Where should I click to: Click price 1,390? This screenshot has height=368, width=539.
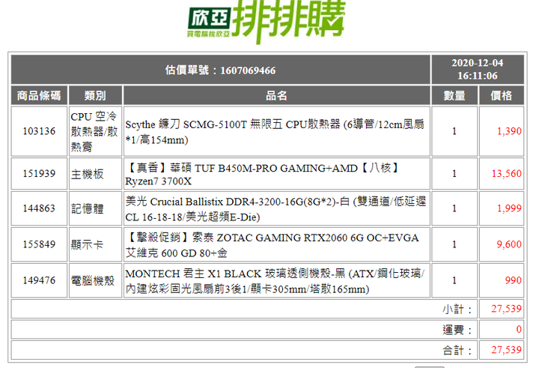(x=510, y=131)
